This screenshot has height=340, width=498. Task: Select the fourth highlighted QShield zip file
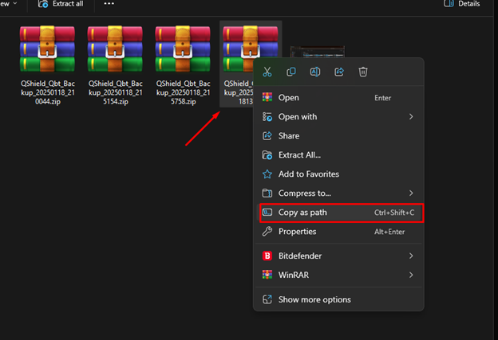pyautogui.click(x=237, y=65)
